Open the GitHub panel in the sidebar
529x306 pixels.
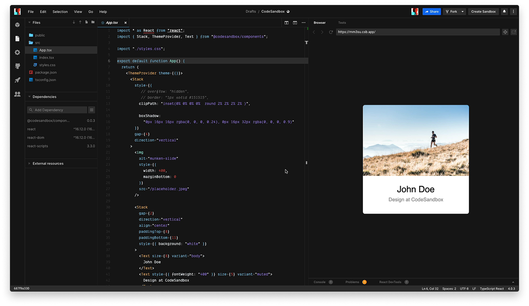pyautogui.click(x=17, y=66)
